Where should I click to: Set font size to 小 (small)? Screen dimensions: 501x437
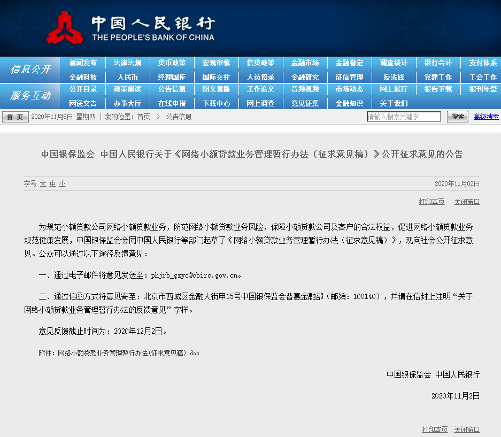click(x=63, y=184)
